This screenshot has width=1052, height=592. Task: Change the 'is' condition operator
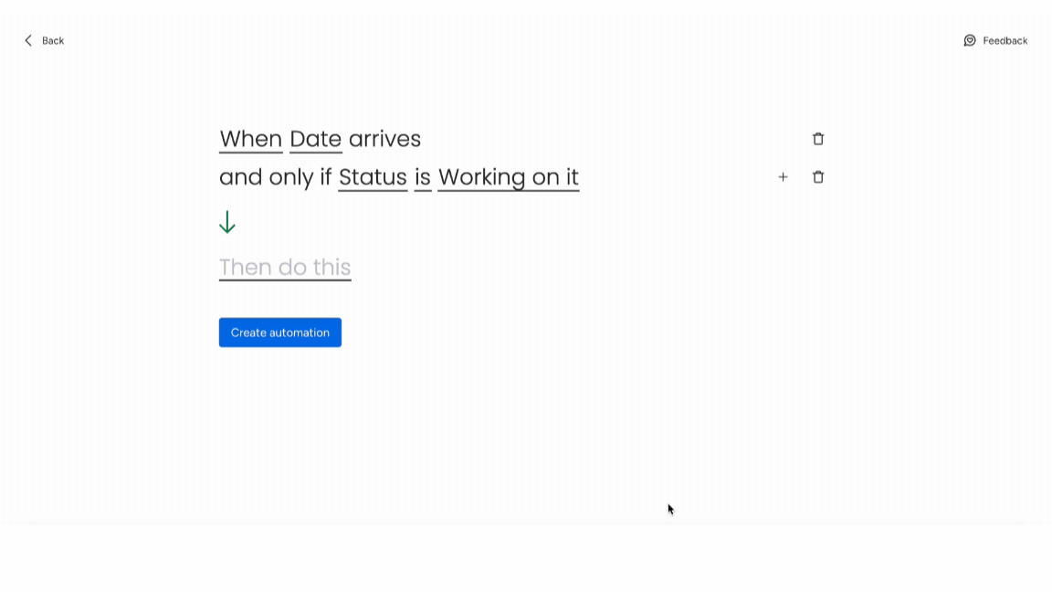pos(423,177)
